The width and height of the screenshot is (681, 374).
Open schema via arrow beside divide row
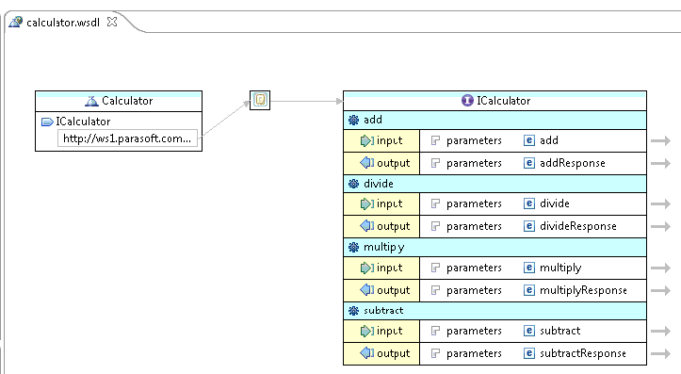click(x=660, y=203)
